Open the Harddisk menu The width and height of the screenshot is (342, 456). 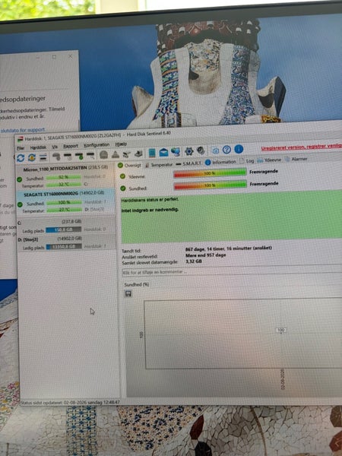38,147
